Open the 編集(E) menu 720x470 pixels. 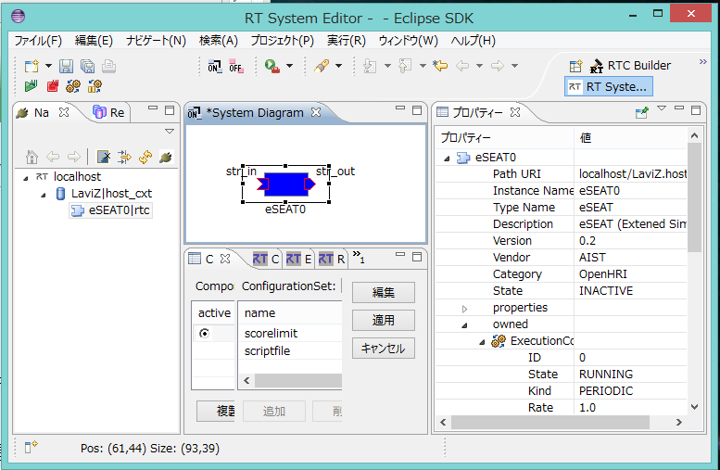[94, 41]
